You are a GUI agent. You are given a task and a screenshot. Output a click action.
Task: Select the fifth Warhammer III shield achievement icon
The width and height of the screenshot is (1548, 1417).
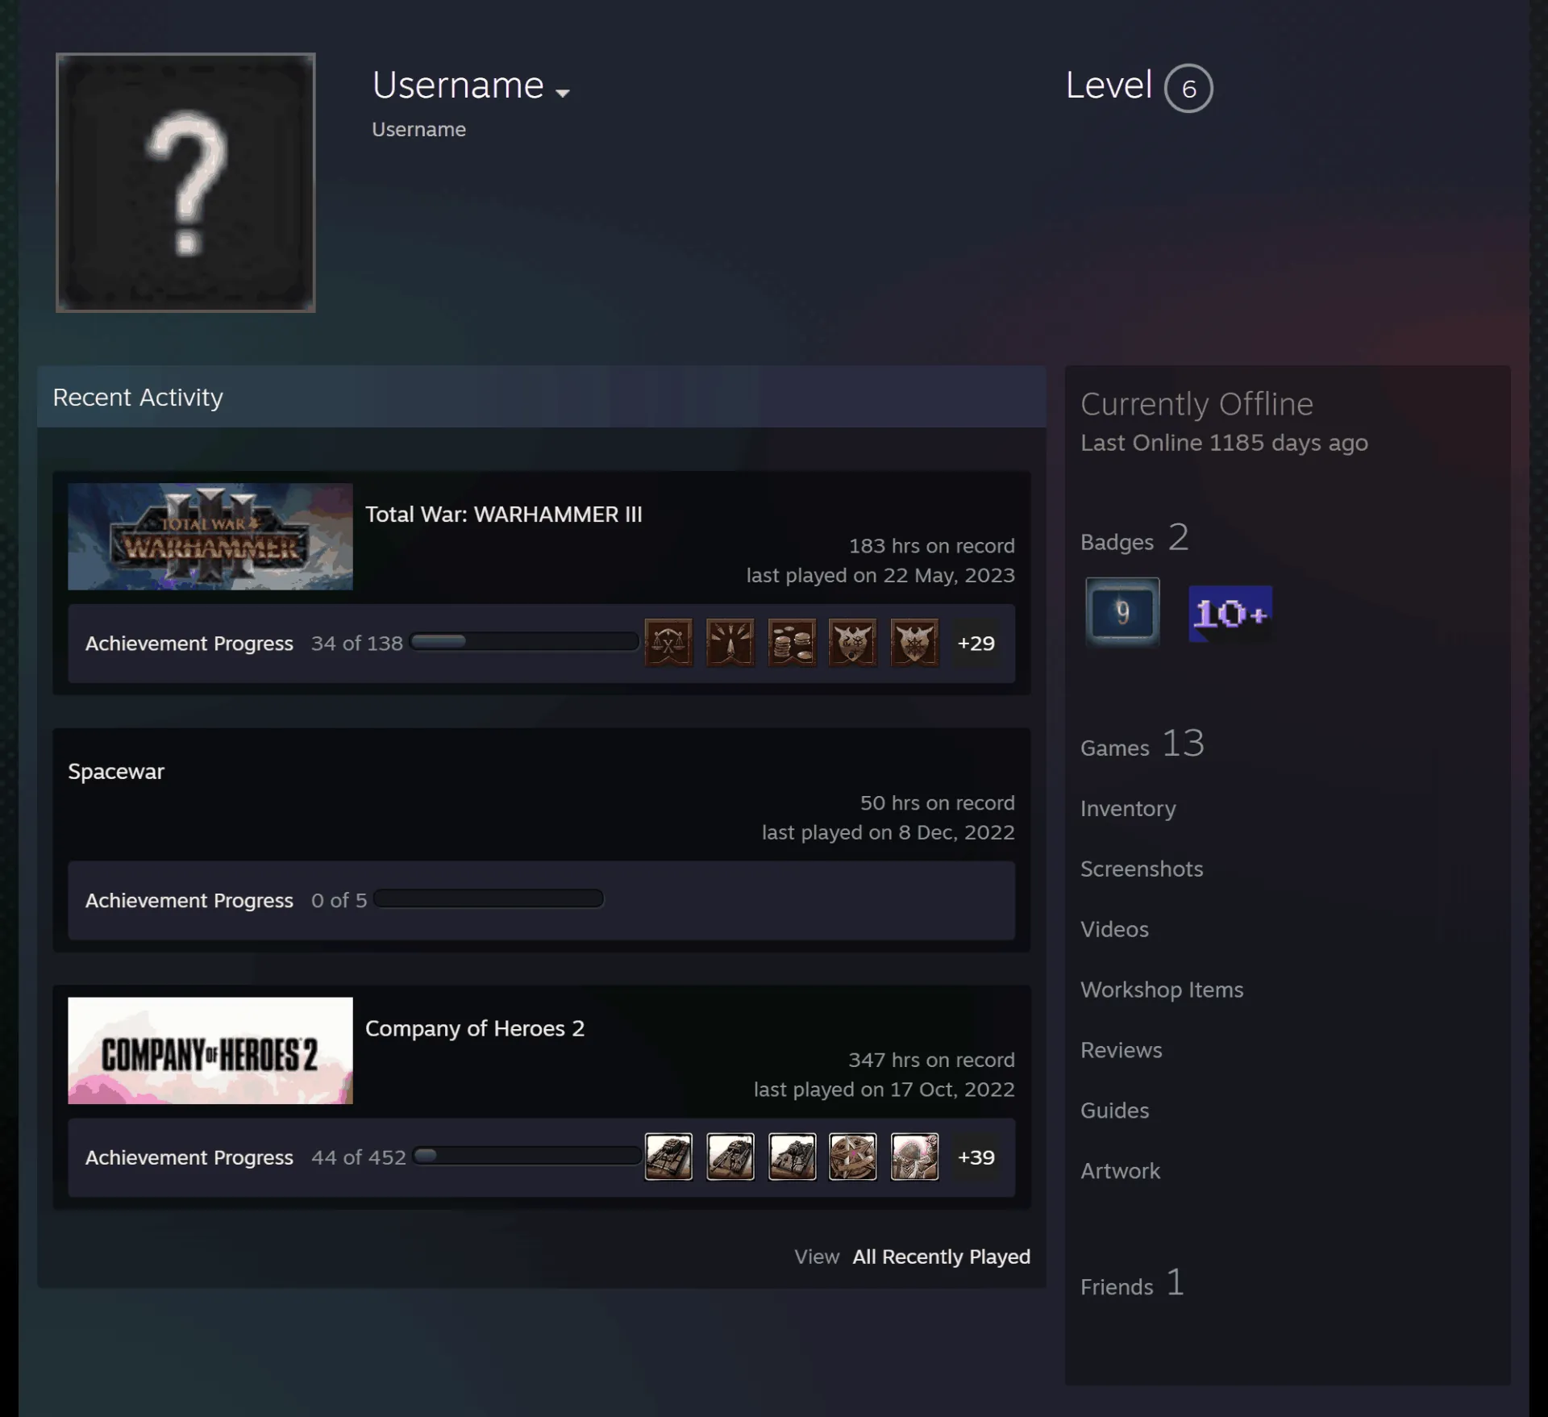tap(914, 643)
